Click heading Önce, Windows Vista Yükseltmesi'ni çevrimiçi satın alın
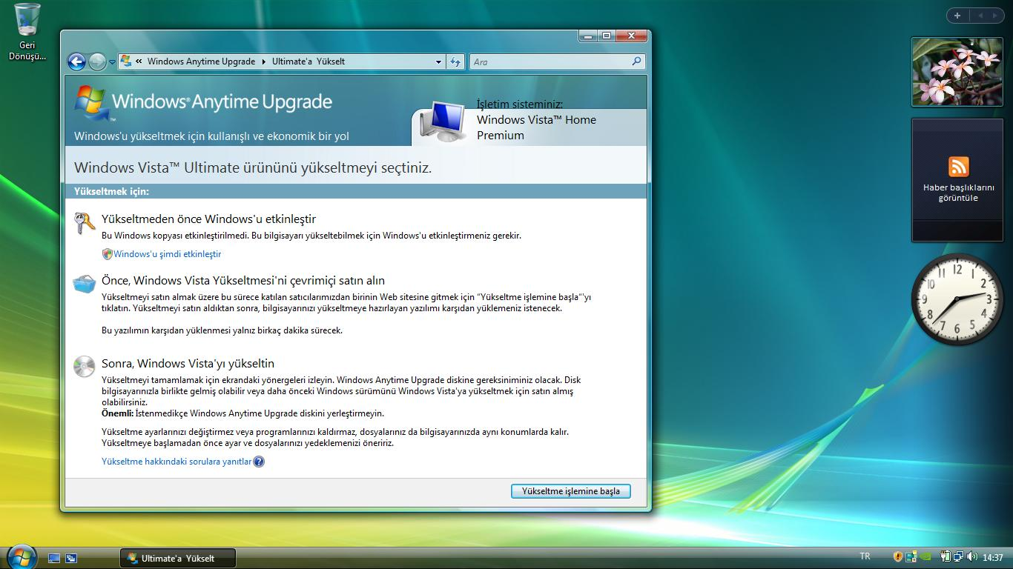 pyautogui.click(x=243, y=281)
